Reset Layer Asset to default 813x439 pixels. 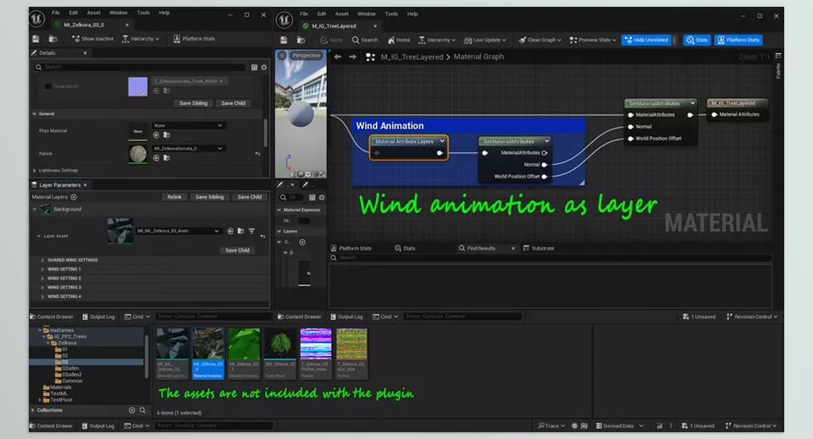(x=263, y=237)
